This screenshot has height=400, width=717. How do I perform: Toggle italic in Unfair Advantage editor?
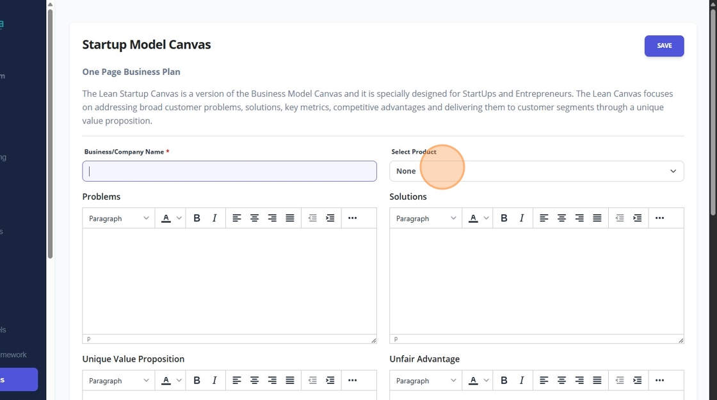click(522, 381)
